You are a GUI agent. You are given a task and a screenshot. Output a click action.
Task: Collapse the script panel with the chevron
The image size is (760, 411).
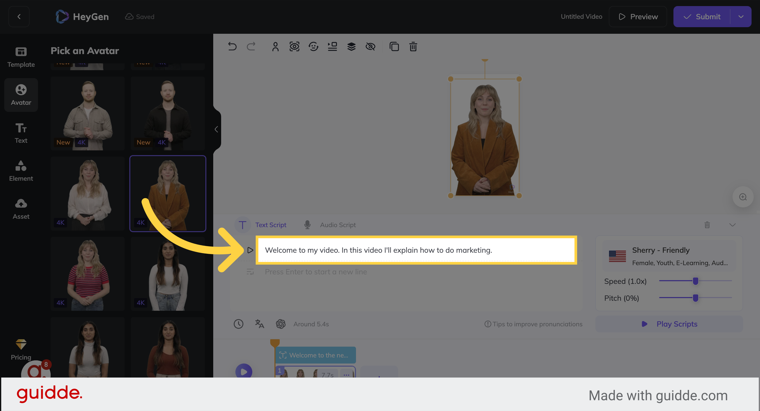pyautogui.click(x=733, y=225)
